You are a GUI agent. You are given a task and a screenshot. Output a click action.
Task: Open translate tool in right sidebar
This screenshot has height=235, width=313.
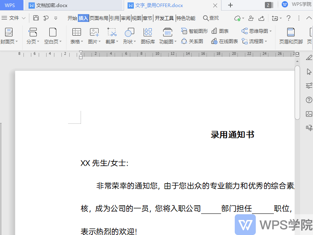pyautogui.click(x=309, y=128)
